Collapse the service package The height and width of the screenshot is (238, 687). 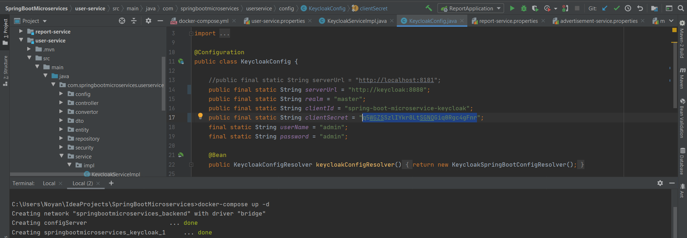click(61, 156)
